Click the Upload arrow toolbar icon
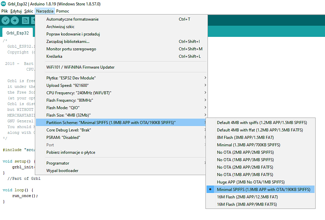 coord(15,21)
